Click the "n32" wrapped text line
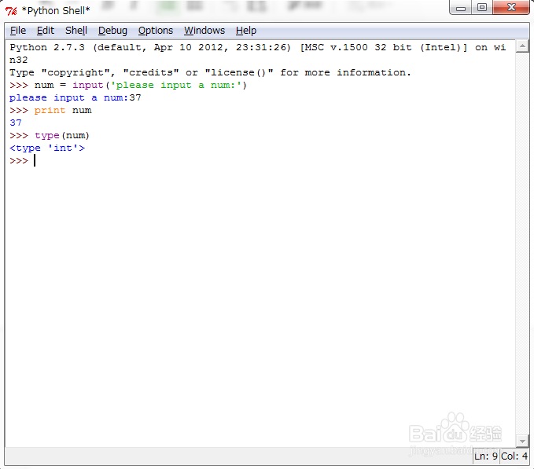Screen dimensions: 534x469 click(x=18, y=60)
